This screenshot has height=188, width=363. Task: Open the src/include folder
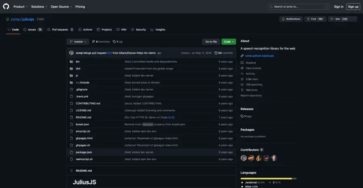tap(82, 82)
